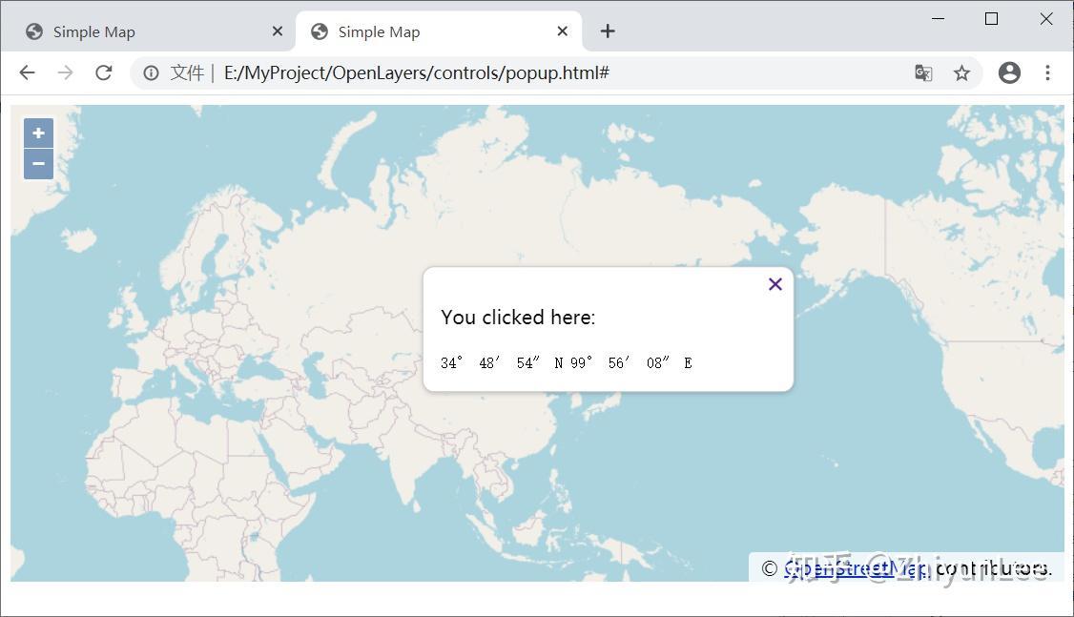
Task: Click the zoom in control on the map
Action: tap(38, 133)
